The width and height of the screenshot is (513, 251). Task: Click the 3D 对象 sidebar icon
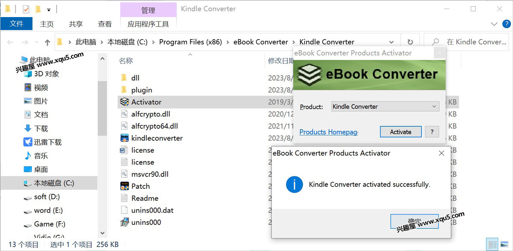tap(28, 74)
